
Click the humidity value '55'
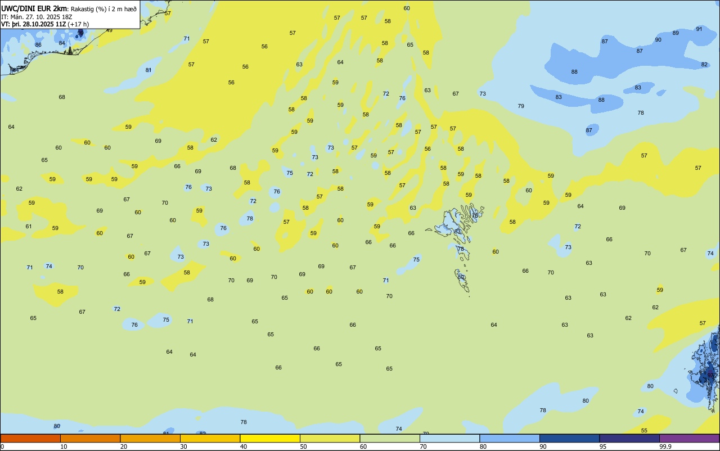[644, 430]
